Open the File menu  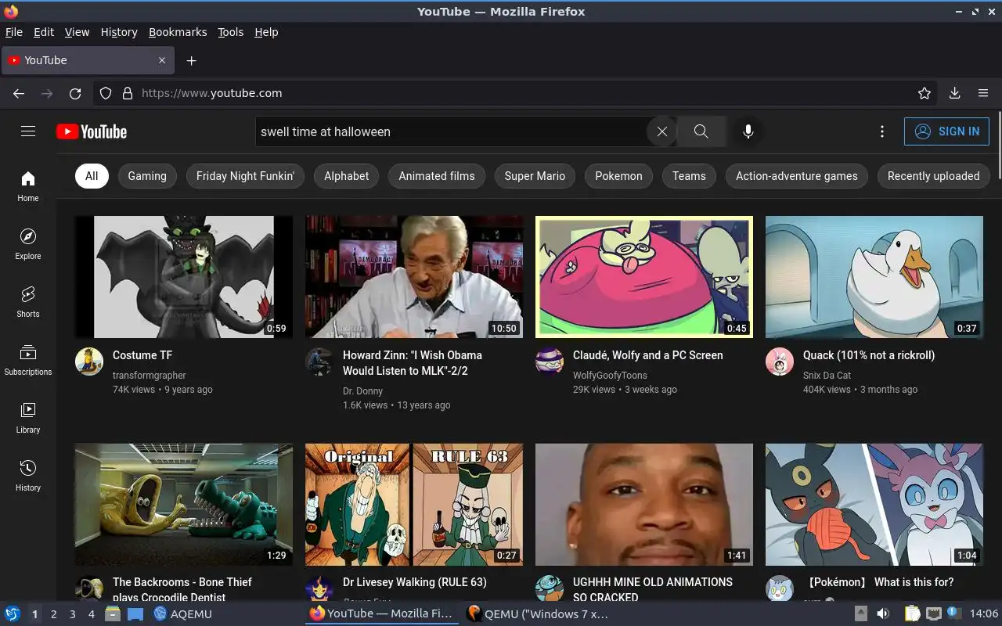[14, 32]
